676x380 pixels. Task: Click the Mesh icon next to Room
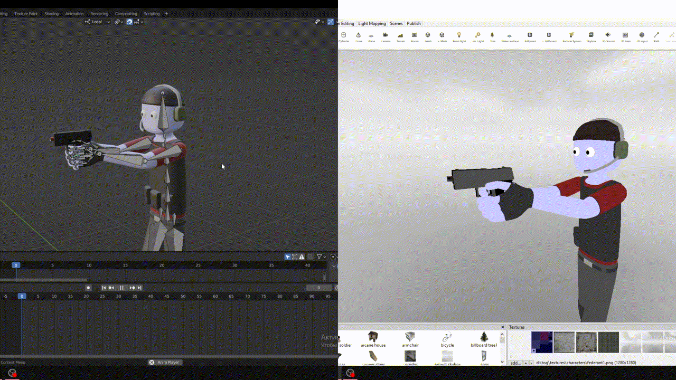click(428, 37)
